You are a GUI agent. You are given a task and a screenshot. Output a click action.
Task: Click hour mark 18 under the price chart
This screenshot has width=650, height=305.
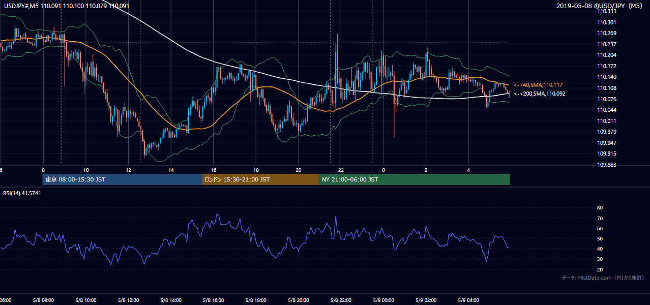point(256,170)
